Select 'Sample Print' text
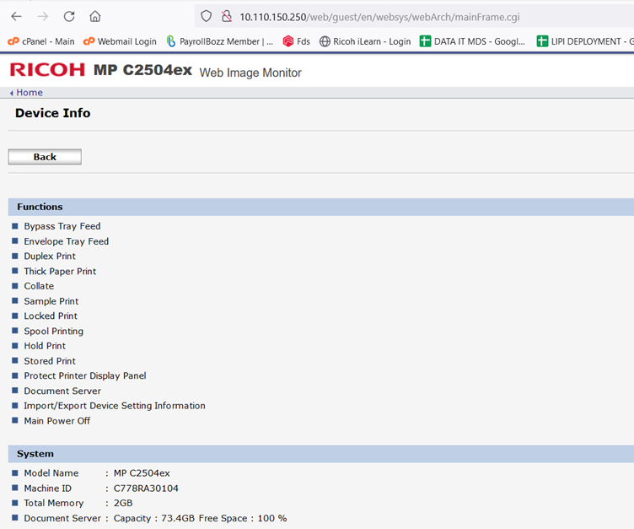634x529 pixels. point(51,301)
